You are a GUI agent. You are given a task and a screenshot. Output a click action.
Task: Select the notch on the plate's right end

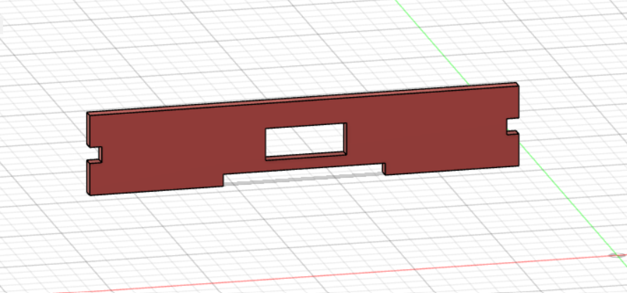(512, 126)
